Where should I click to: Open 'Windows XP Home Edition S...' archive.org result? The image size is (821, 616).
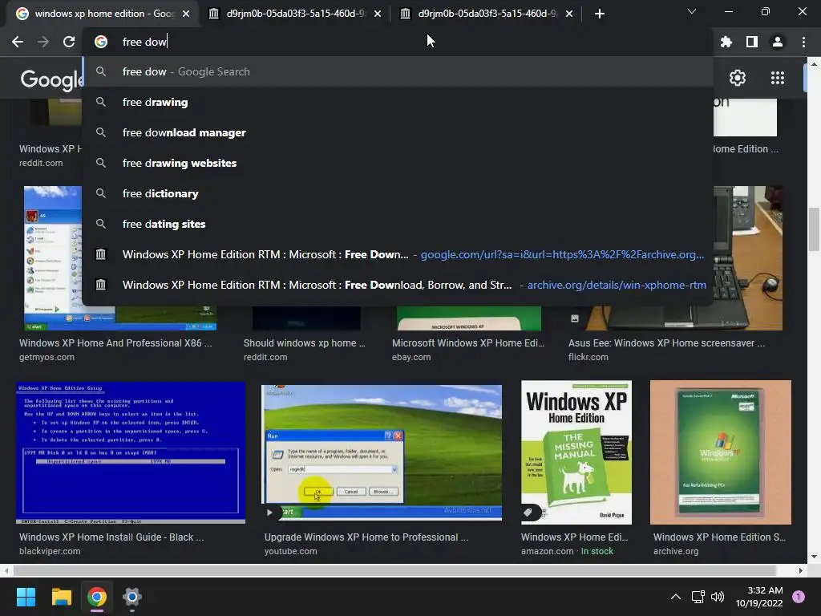point(719,537)
